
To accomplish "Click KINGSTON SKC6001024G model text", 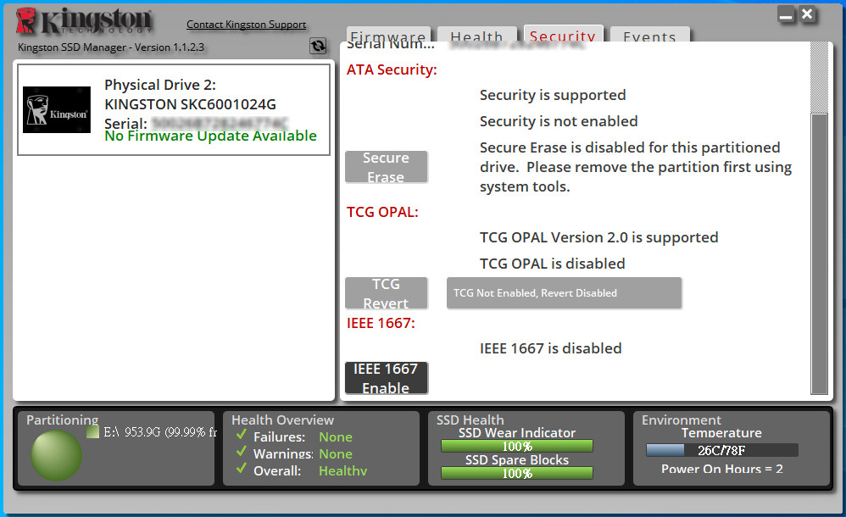I will click(x=190, y=104).
